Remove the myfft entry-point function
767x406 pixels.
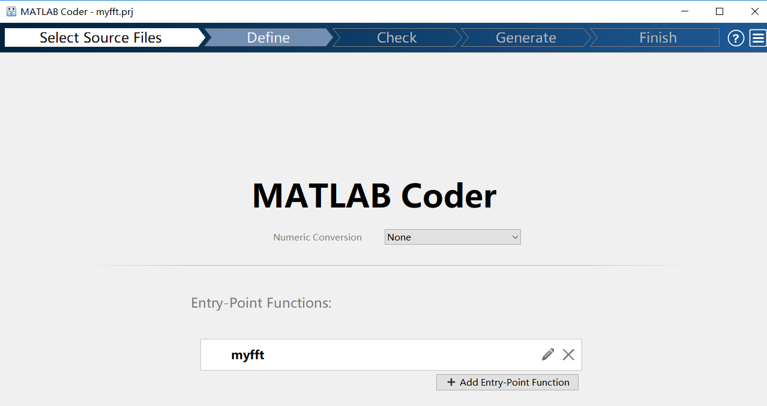tap(568, 354)
